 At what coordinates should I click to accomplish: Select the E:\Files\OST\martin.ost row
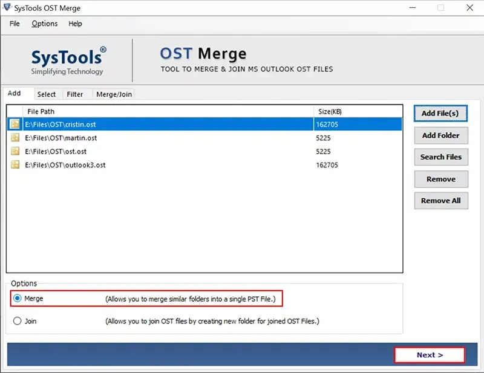coord(204,138)
